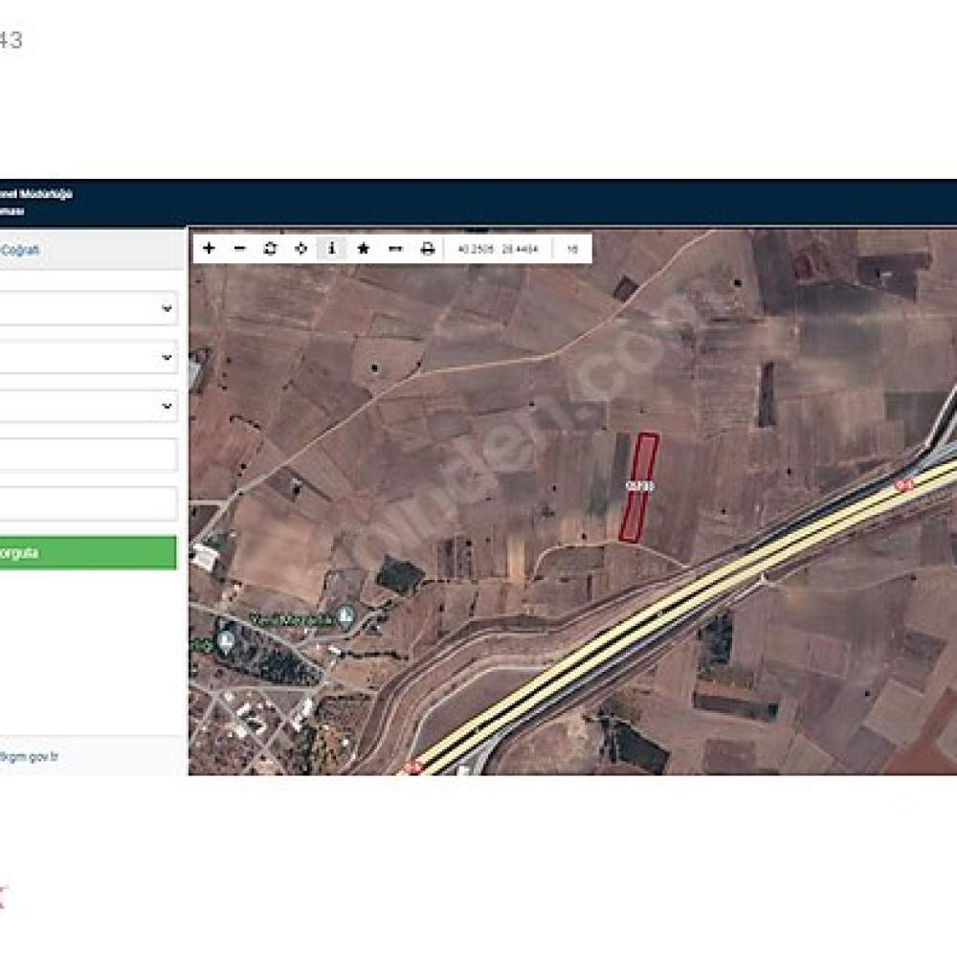This screenshot has height=957, width=957.
Task: Choose the measure distance tool
Action: coord(395,249)
